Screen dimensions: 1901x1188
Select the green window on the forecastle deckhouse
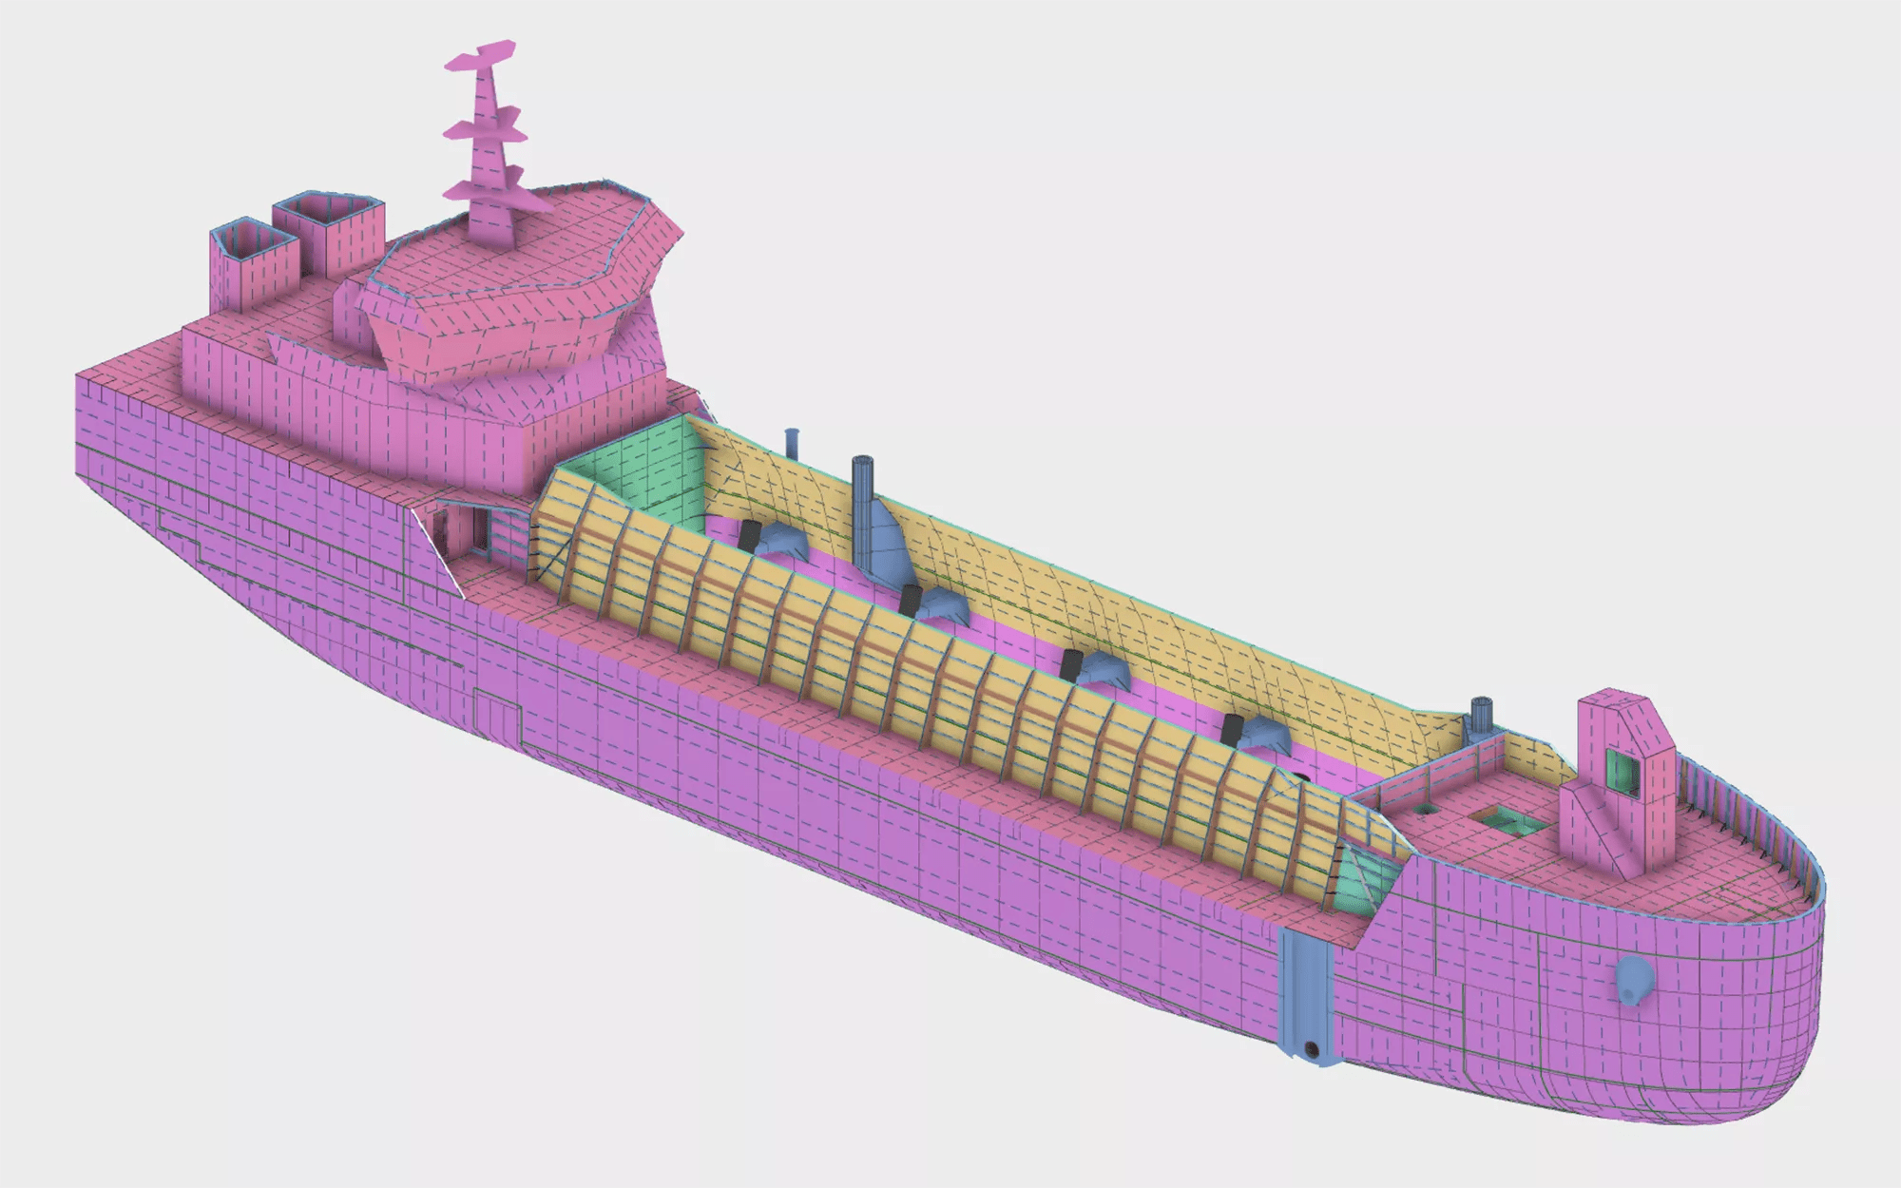pyautogui.click(x=1623, y=772)
